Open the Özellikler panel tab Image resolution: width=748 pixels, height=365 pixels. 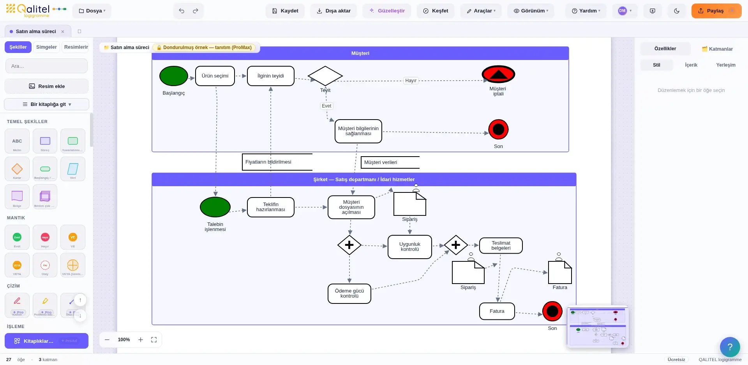[x=665, y=49]
